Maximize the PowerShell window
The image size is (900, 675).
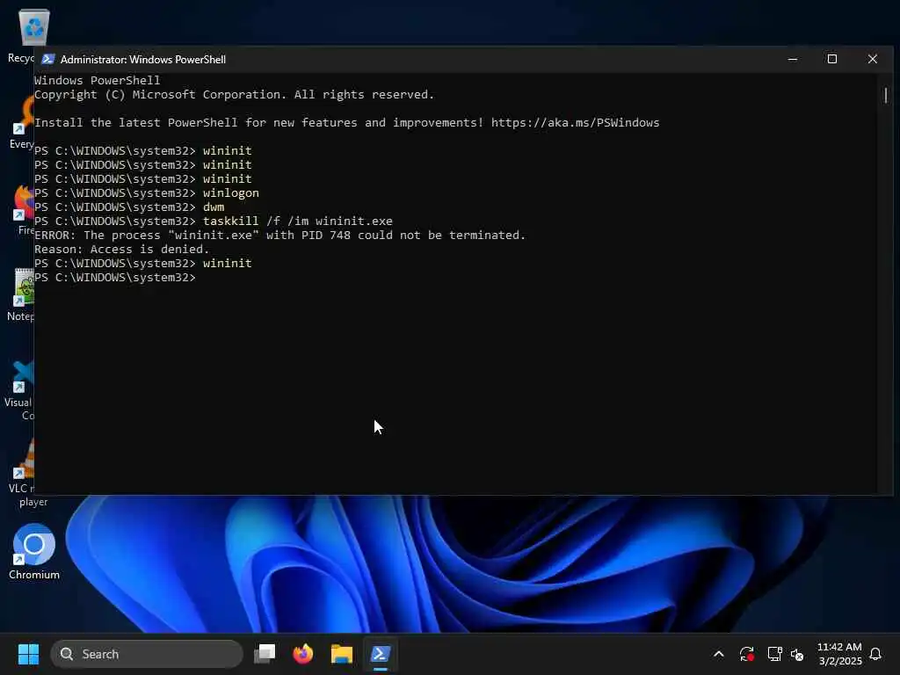[831, 59]
